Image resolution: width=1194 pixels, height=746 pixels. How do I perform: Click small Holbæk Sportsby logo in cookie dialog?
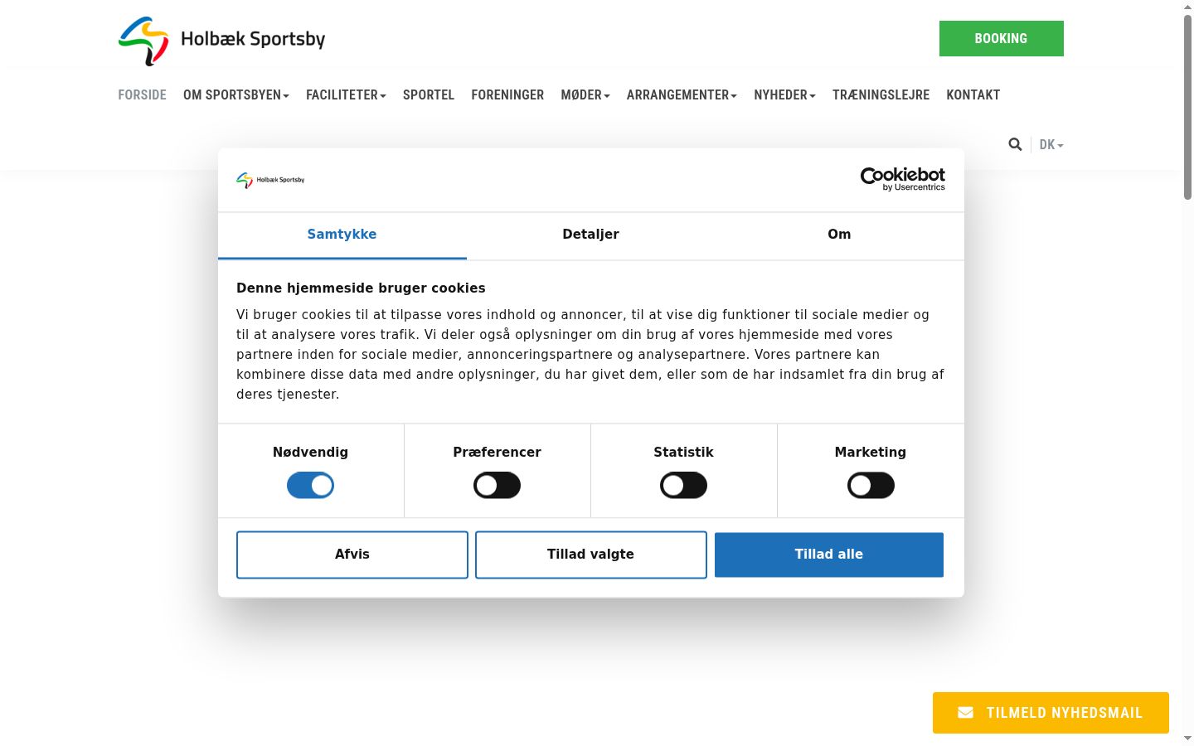(x=270, y=180)
